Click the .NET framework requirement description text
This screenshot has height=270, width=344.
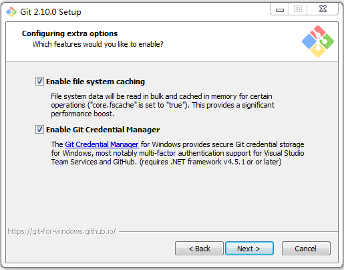pyautogui.click(x=178, y=153)
